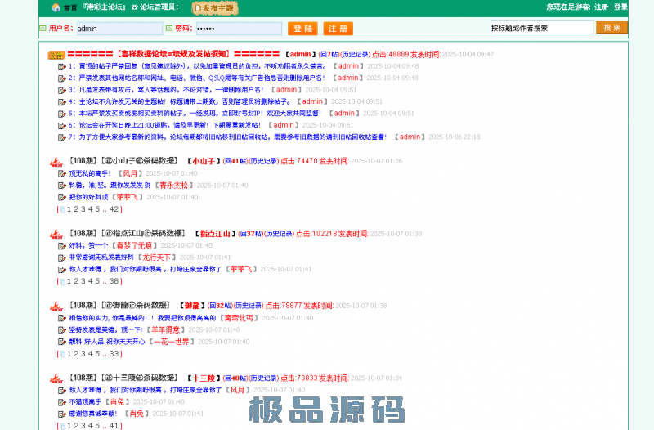Screen dimensions: 654x430
Task: Click user 南帝北丐 in reply
Action: click(239, 318)
